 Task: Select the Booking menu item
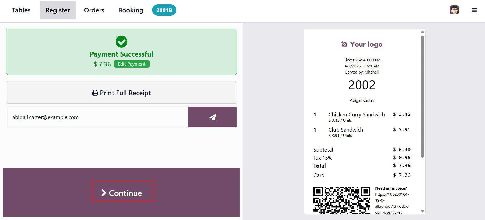pyautogui.click(x=130, y=10)
